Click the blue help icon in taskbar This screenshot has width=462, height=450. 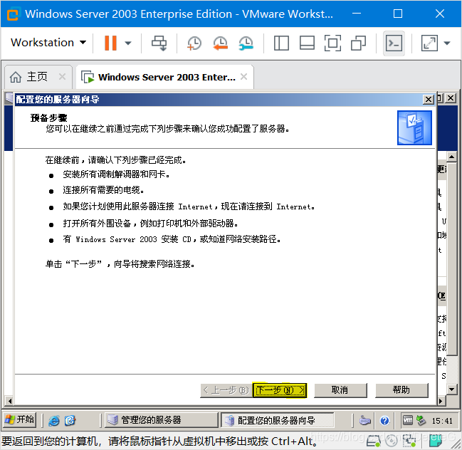click(384, 420)
